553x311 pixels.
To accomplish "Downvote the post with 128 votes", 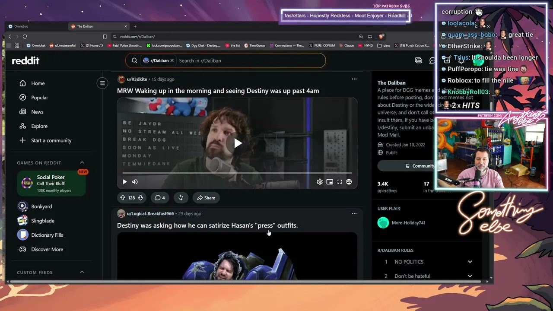I will pos(140,198).
